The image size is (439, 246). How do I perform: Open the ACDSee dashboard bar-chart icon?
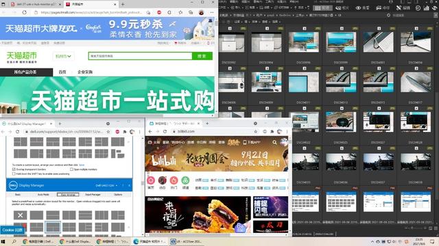(x=426, y=8)
